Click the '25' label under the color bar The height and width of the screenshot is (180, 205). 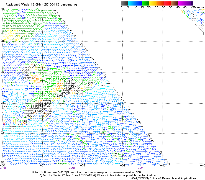[157, 7]
